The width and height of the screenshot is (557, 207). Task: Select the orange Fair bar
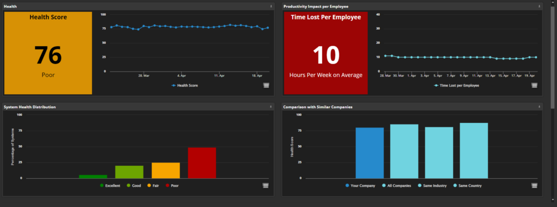165,170
